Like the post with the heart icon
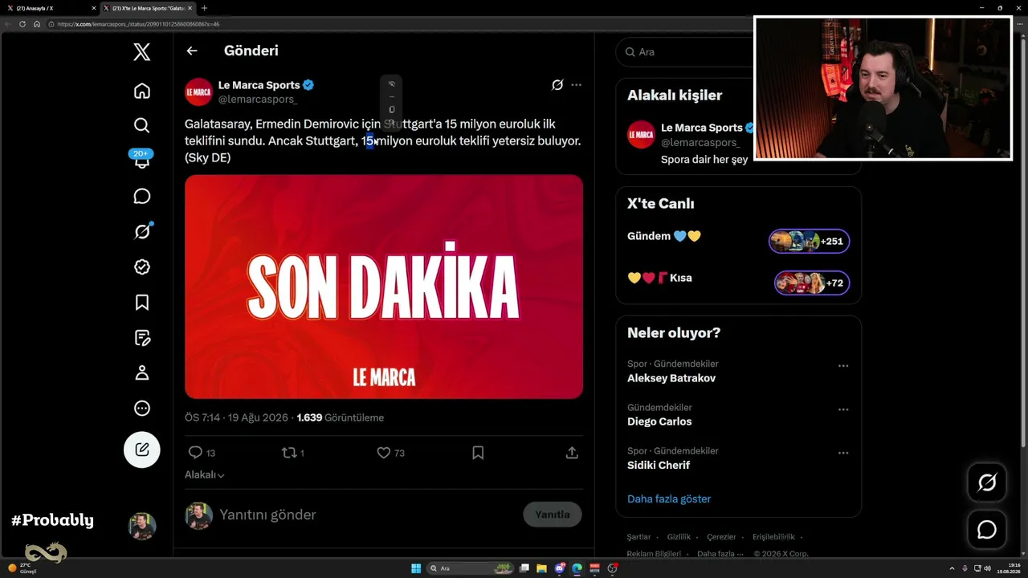This screenshot has height=578, width=1028. (384, 453)
